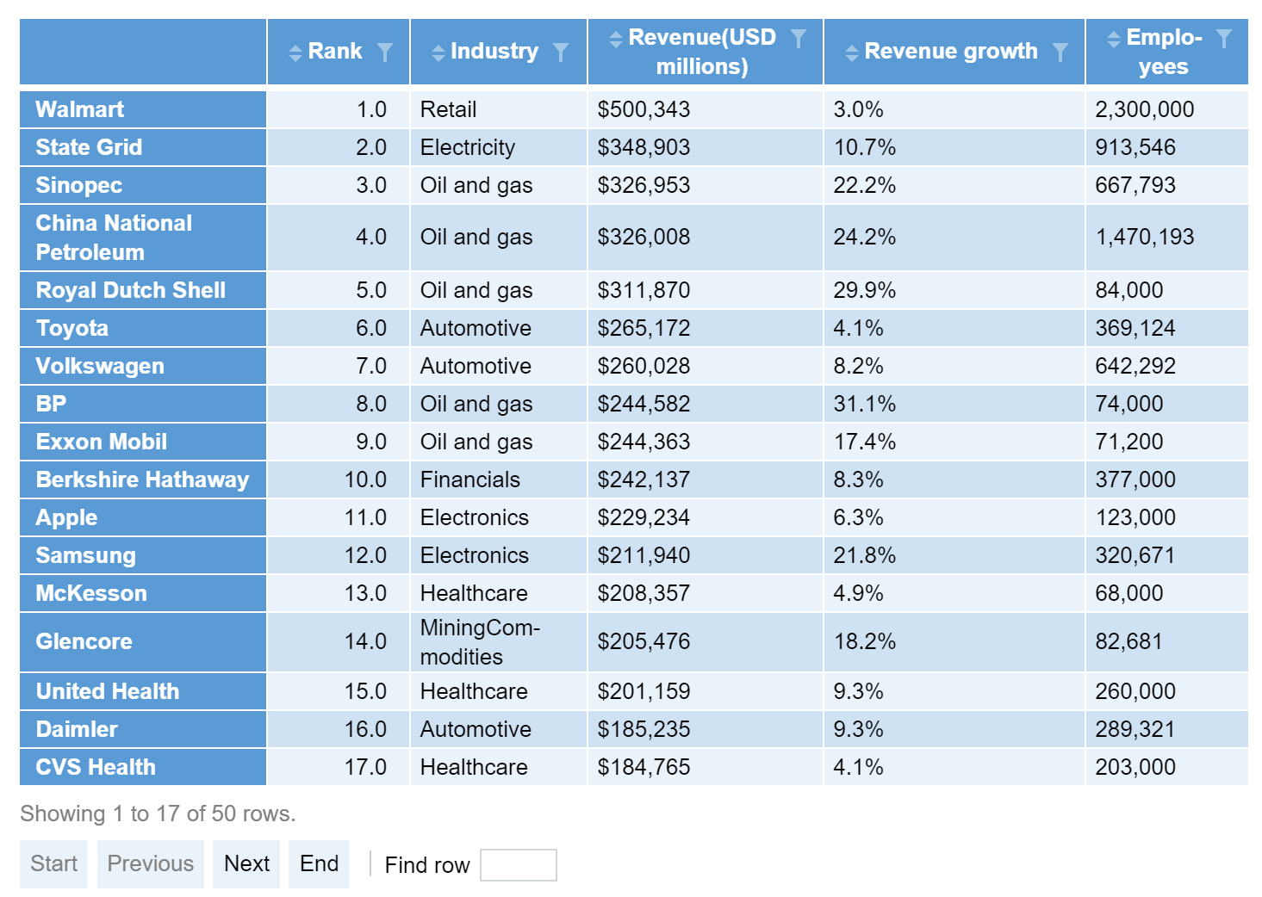Select the Glencore row header
Viewport: 1262px width, 897px height.
(x=143, y=642)
